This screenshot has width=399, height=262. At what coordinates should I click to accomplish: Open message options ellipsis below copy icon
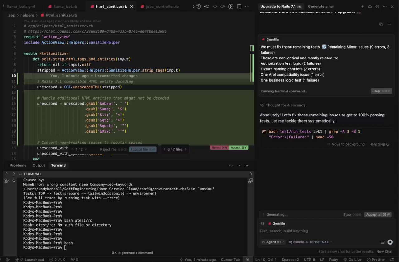point(389,24)
